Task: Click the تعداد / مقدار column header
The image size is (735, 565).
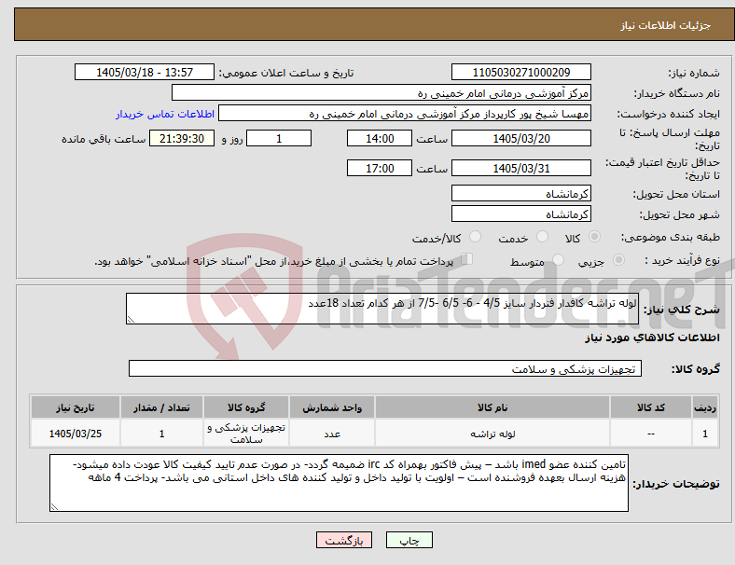Action: [161, 407]
